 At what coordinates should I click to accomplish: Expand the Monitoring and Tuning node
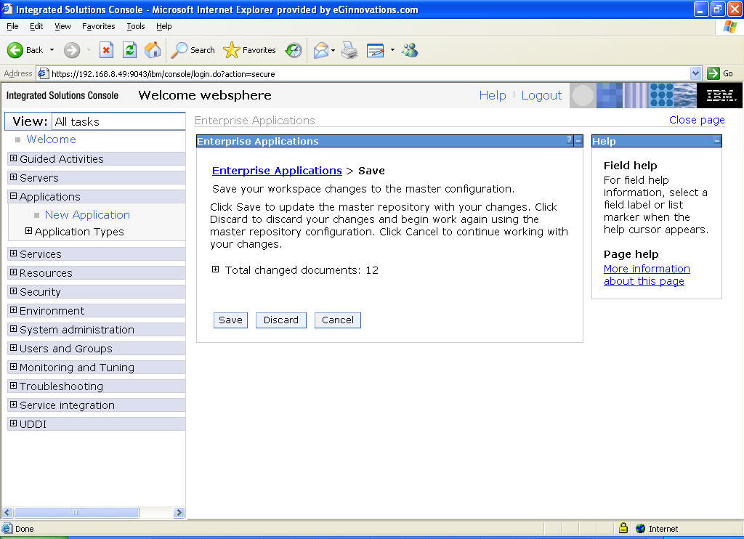click(13, 367)
